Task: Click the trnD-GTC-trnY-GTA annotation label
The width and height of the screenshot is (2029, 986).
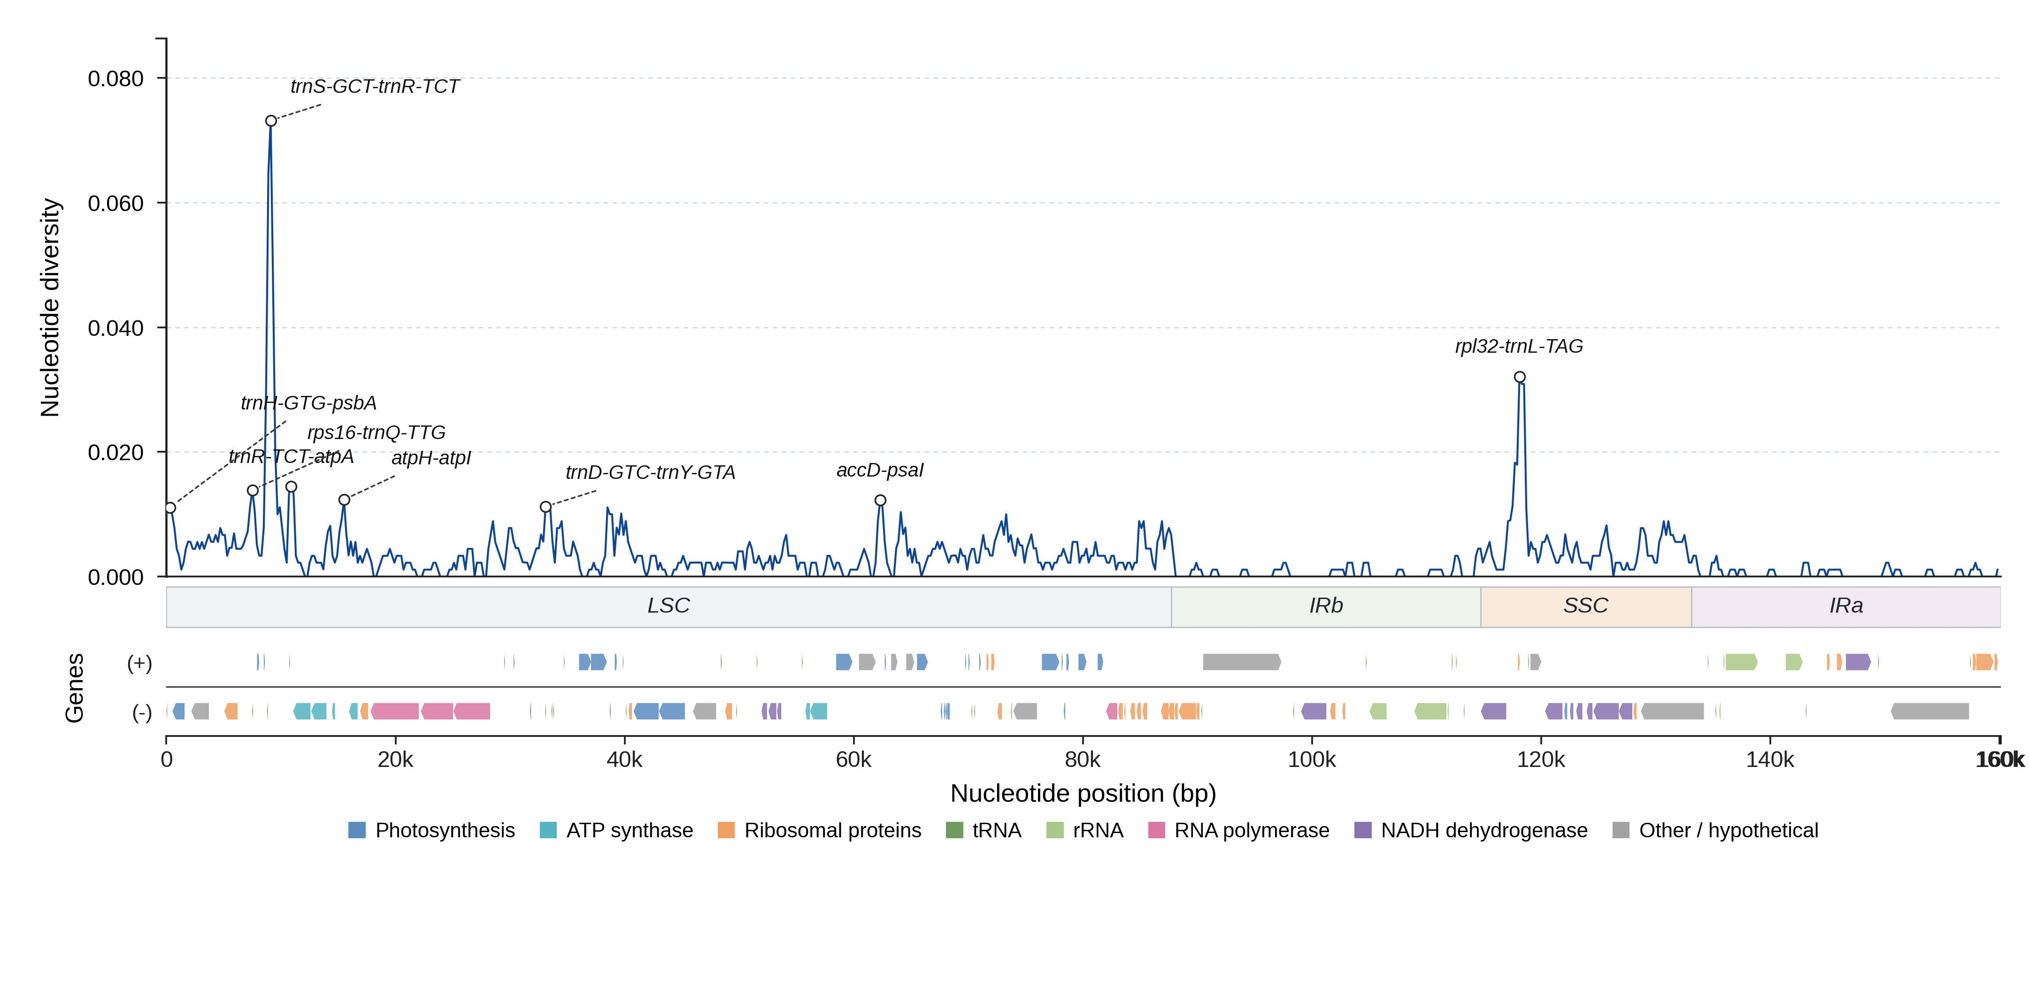Action: (651, 472)
